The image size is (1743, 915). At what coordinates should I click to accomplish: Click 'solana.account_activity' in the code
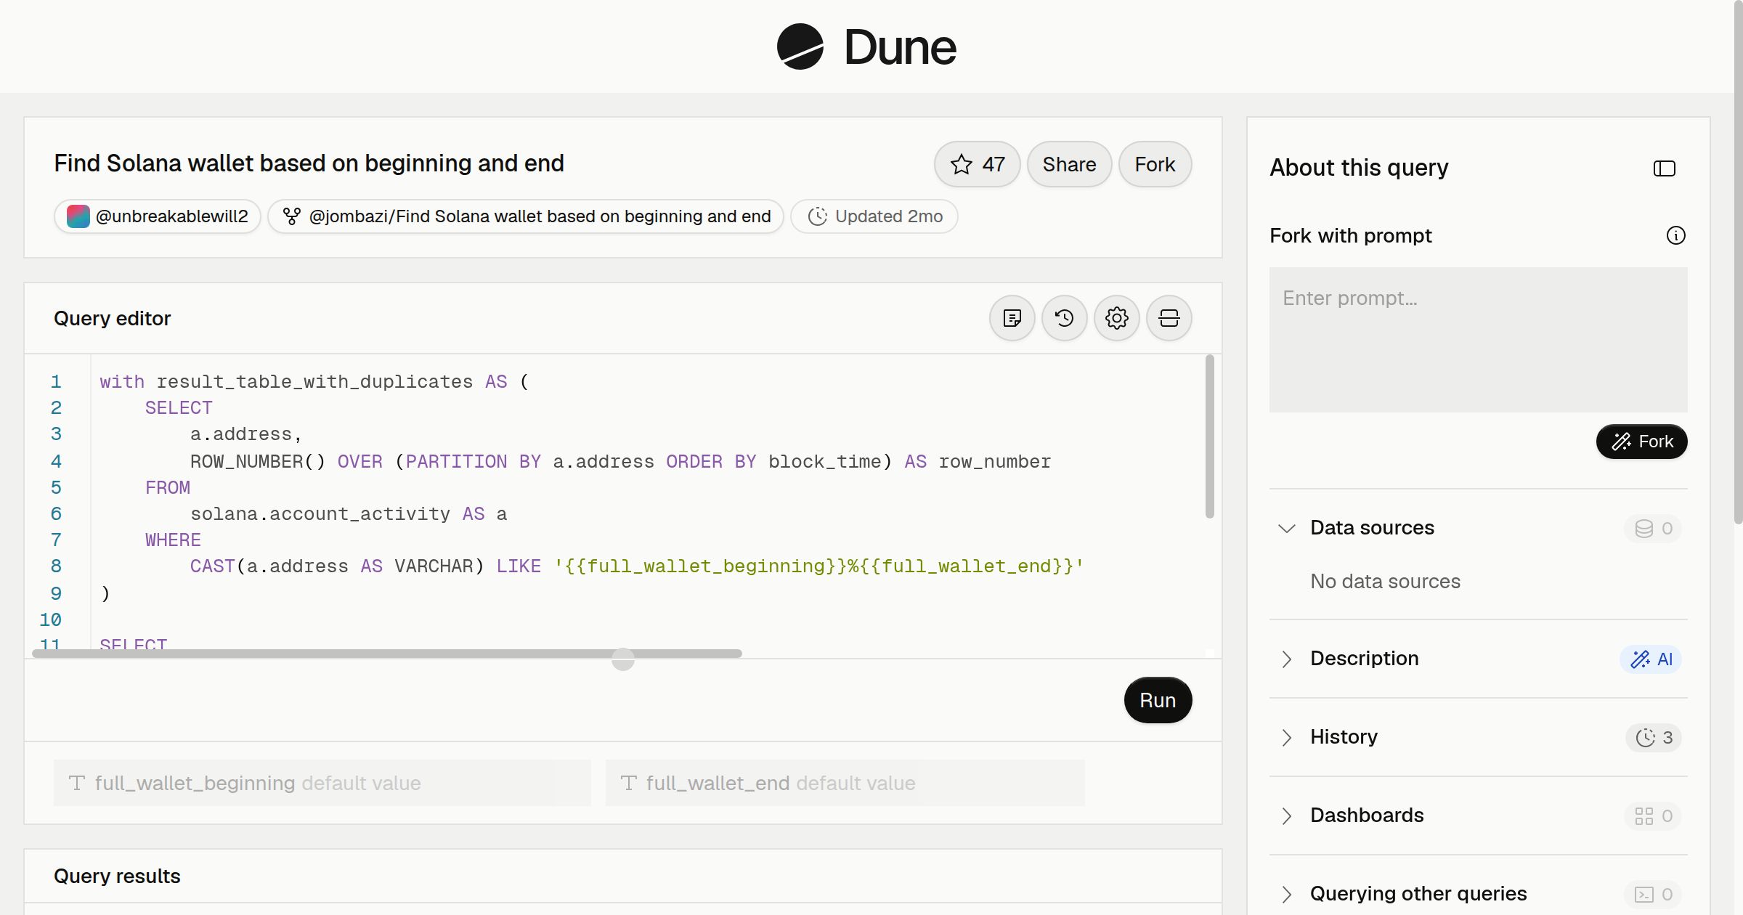[x=320, y=514]
